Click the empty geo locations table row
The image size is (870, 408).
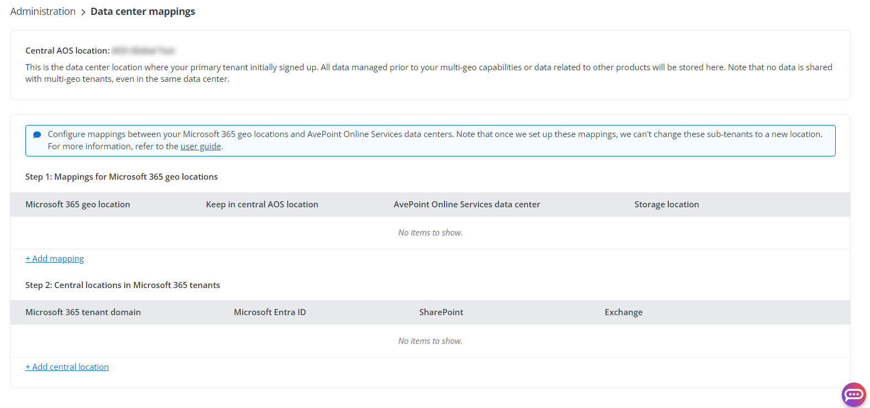(x=430, y=233)
